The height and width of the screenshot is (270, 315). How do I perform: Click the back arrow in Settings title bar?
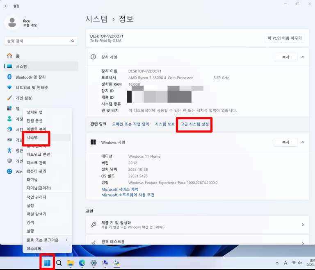[6, 6]
